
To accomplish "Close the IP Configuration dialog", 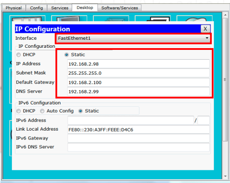I will (x=205, y=29).
